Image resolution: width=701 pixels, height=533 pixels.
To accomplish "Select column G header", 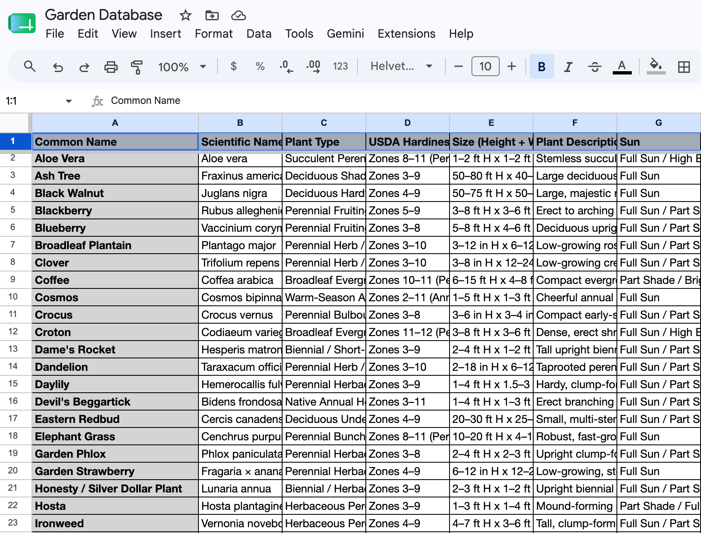I will (659, 123).
